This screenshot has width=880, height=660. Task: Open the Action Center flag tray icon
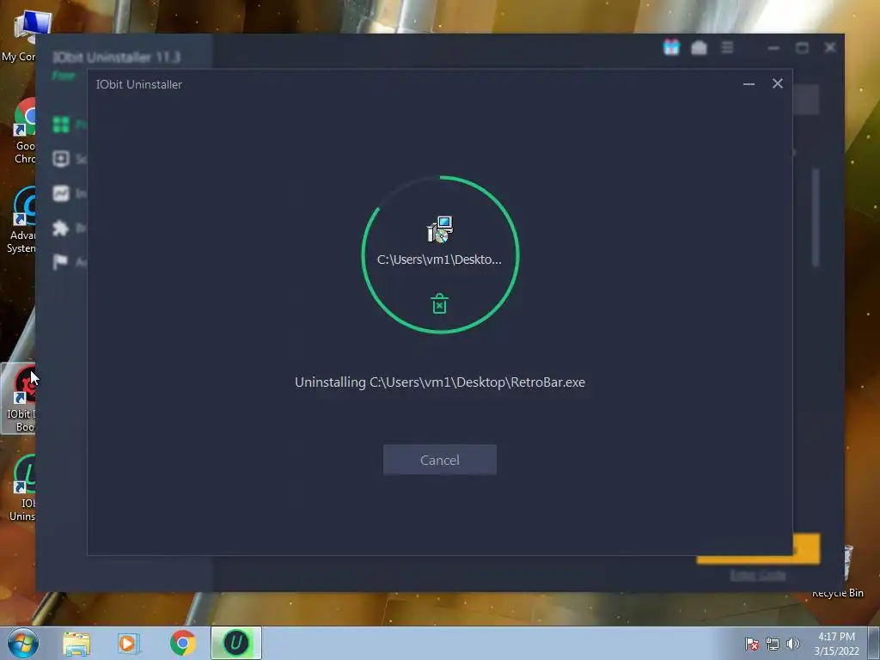click(x=752, y=644)
